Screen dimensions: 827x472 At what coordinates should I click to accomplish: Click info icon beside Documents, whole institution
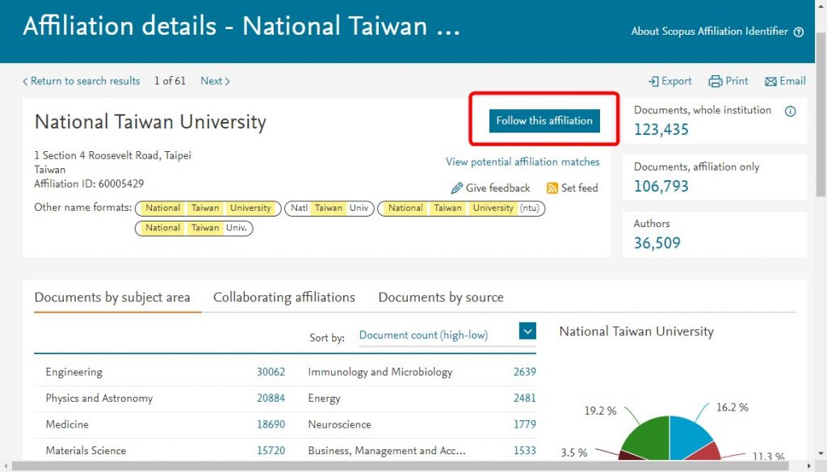790,111
